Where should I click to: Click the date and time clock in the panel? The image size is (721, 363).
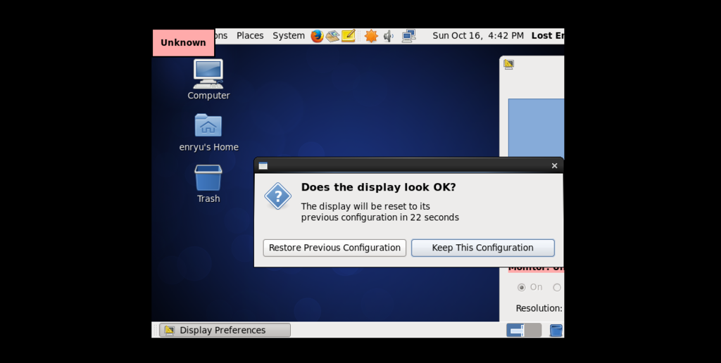tap(478, 36)
